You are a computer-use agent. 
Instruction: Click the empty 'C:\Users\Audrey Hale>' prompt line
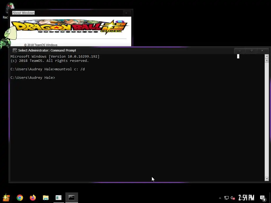click(x=33, y=78)
